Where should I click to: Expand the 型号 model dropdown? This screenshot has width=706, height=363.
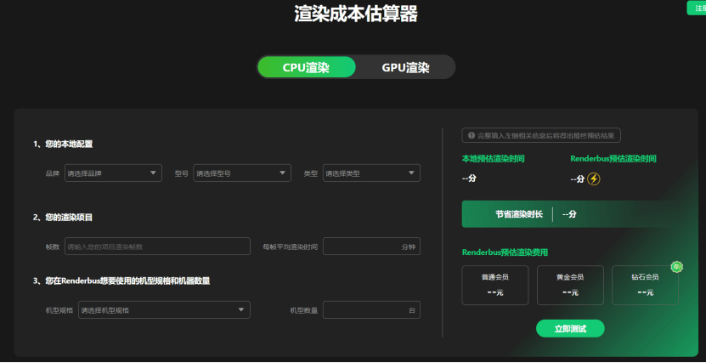[242, 173]
